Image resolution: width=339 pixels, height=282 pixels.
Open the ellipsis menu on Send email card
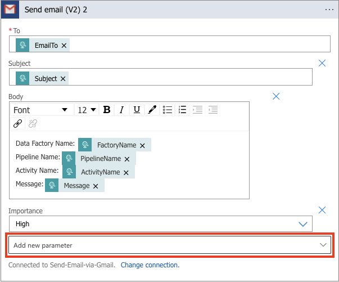[x=329, y=10]
